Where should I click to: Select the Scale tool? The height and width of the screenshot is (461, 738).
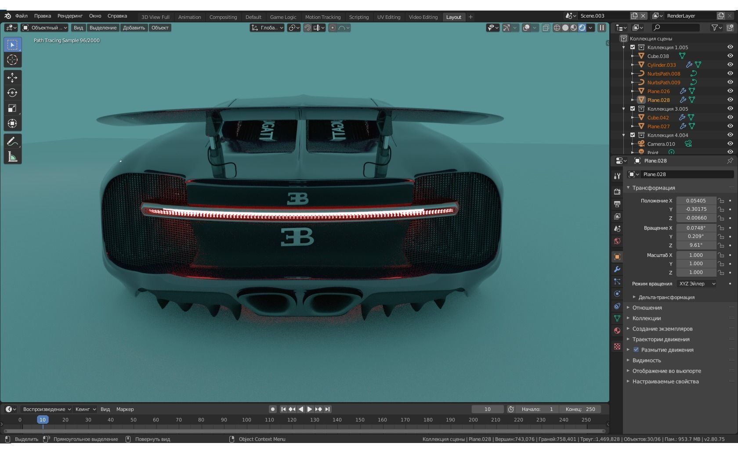click(x=12, y=108)
